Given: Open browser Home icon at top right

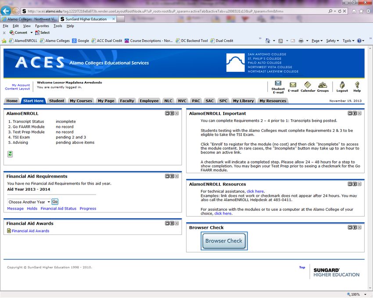Looking at the screenshot, I should 354,11.
